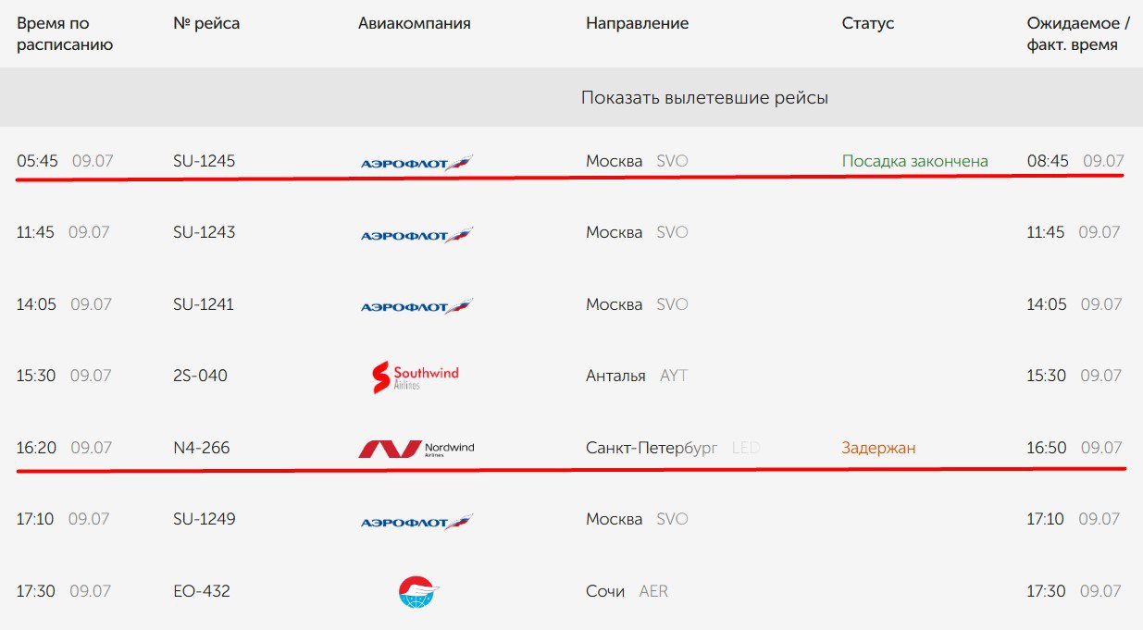Click Aeroflot logo for flight SU-1249

coord(416,521)
